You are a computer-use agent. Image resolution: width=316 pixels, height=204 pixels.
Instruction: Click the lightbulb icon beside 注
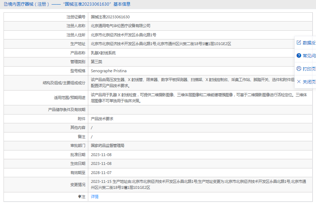coord(79,197)
